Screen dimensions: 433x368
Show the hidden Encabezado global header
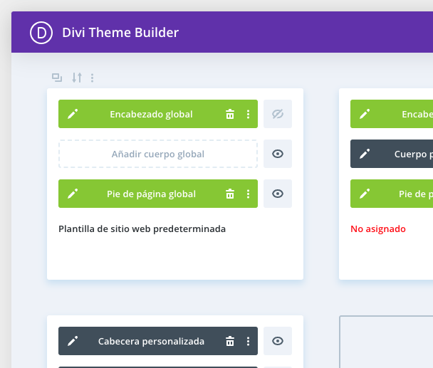[x=278, y=114]
